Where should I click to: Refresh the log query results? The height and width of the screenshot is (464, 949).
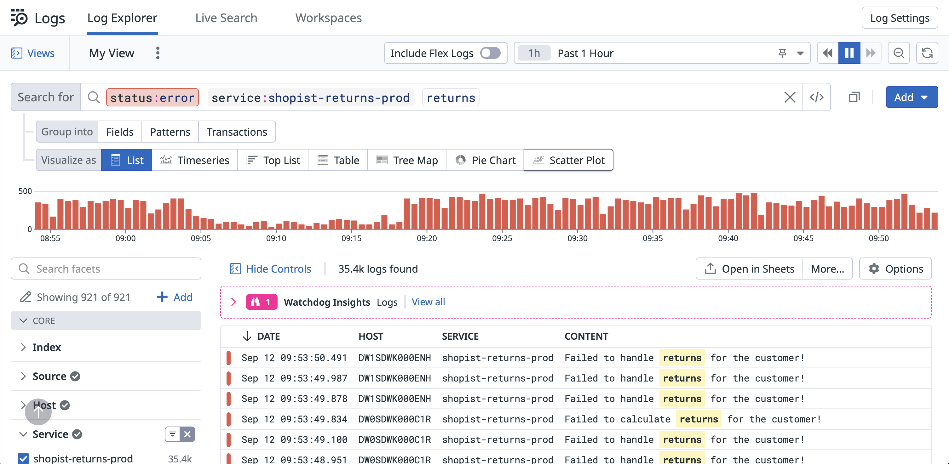[x=927, y=53]
